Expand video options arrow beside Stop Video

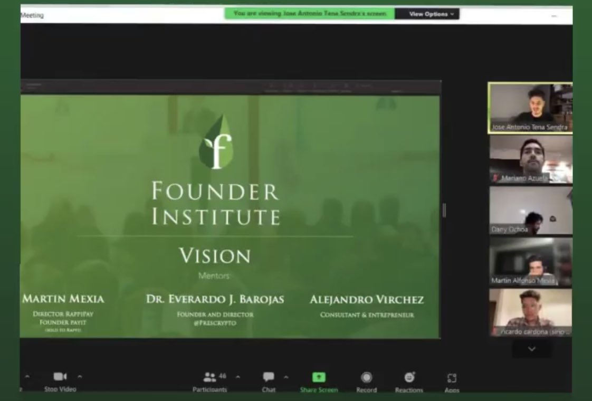coord(80,376)
